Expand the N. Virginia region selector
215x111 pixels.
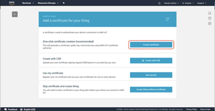(x=188, y=3)
